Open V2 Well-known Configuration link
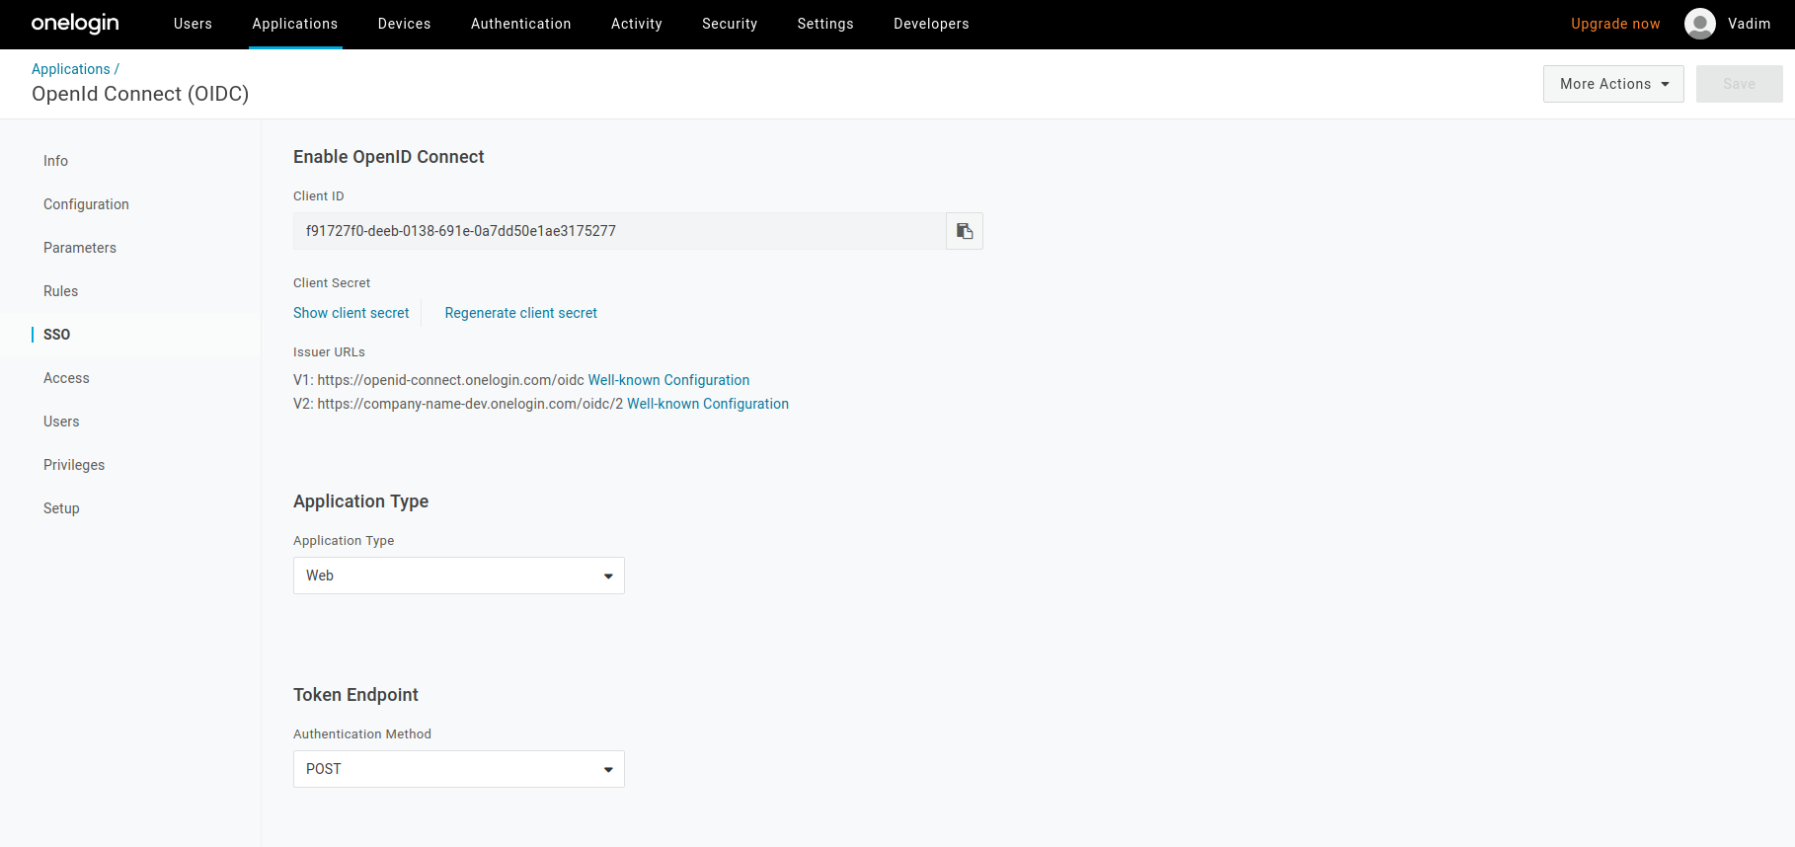The width and height of the screenshot is (1795, 847). [x=707, y=404]
